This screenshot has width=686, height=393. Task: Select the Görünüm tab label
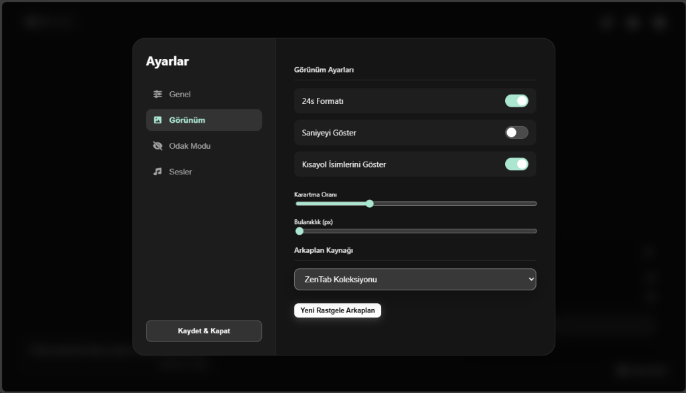pyautogui.click(x=187, y=120)
